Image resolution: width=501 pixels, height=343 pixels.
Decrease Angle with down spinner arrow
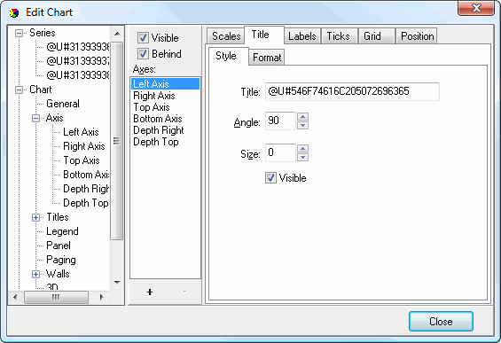click(x=302, y=125)
